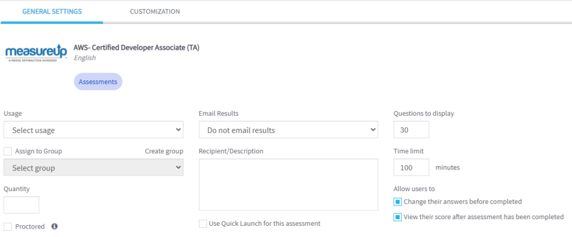This screenshot has height=237, width=572.
Task: Click the Questions to display field
Action: click(x=411, y=130)
